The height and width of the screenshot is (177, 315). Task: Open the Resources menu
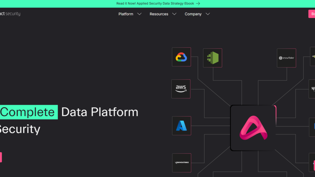159,14
